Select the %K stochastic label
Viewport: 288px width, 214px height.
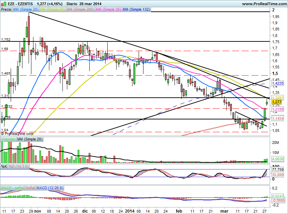pyautogui.click(x=4, y=166)
